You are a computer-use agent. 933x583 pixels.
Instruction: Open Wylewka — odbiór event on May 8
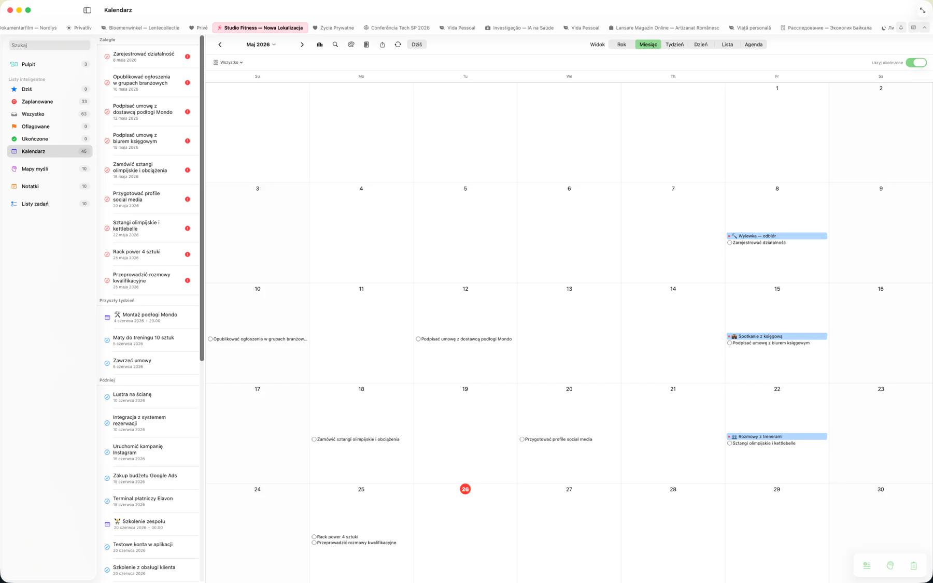[777, 236]
